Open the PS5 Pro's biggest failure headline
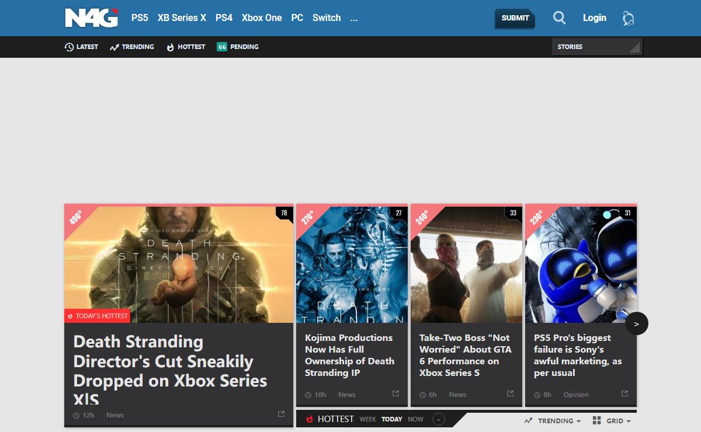This screenshot has width=701, height=432. pyautogui.click(x=578, y=355)
